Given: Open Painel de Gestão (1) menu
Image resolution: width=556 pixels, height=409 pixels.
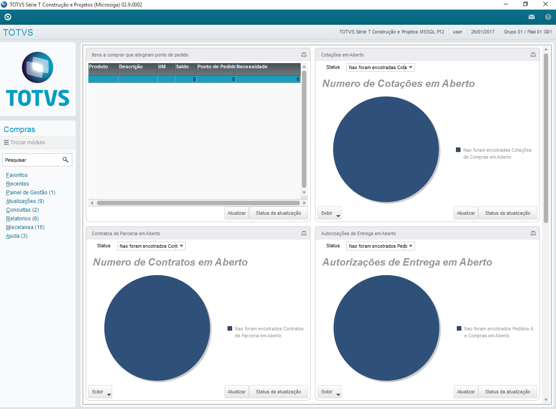Looking at the screenshot, I should 31,193.
